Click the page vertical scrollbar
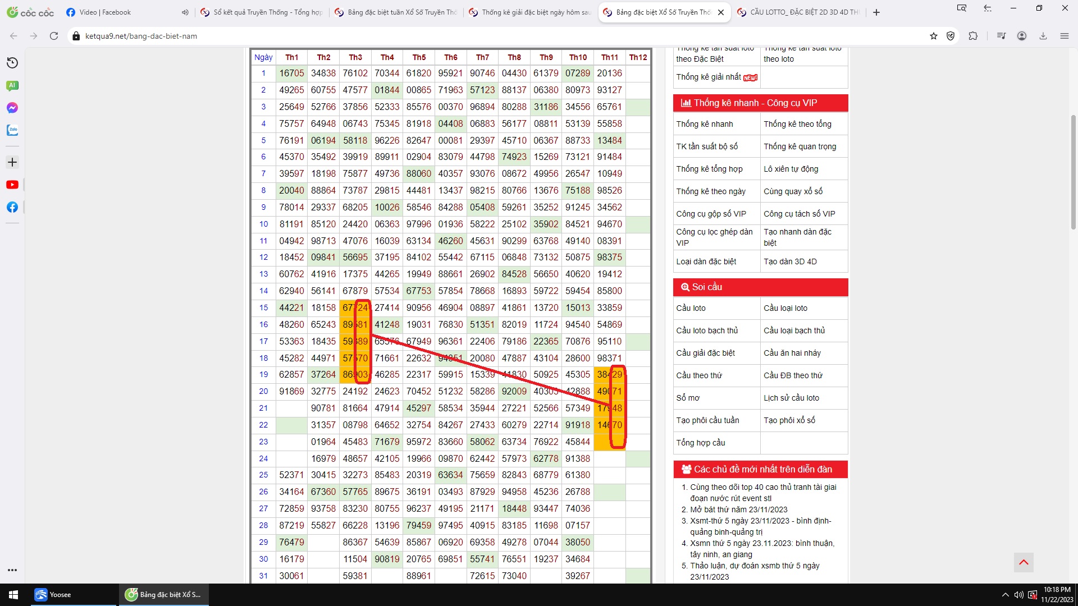This screenshot has width=1078, height=606. [x=1073, y=171]
